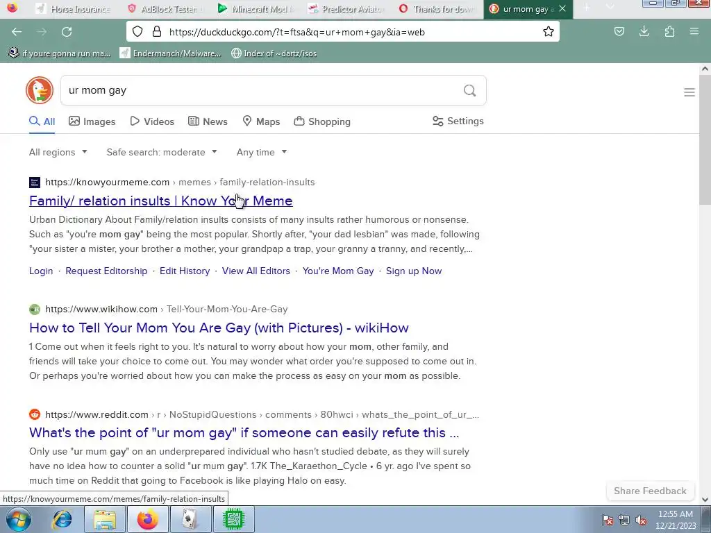Select the Images search tab
This screenshot has height=533, width=711.
(x=92, y=121)
